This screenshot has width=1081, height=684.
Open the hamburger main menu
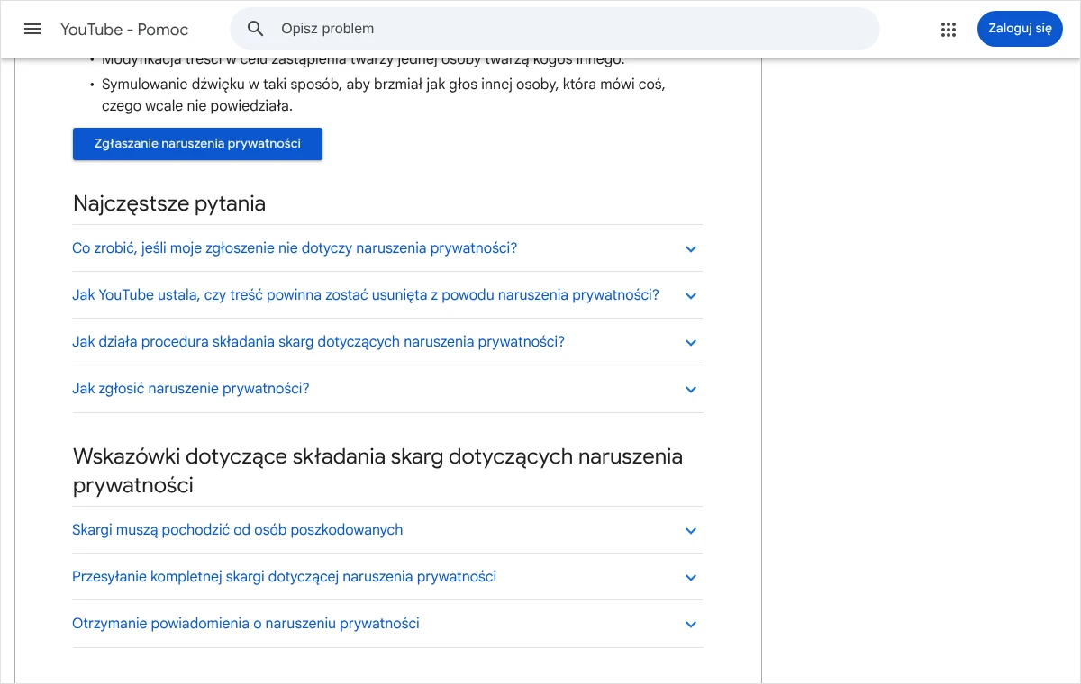click(x=32, y=29)
